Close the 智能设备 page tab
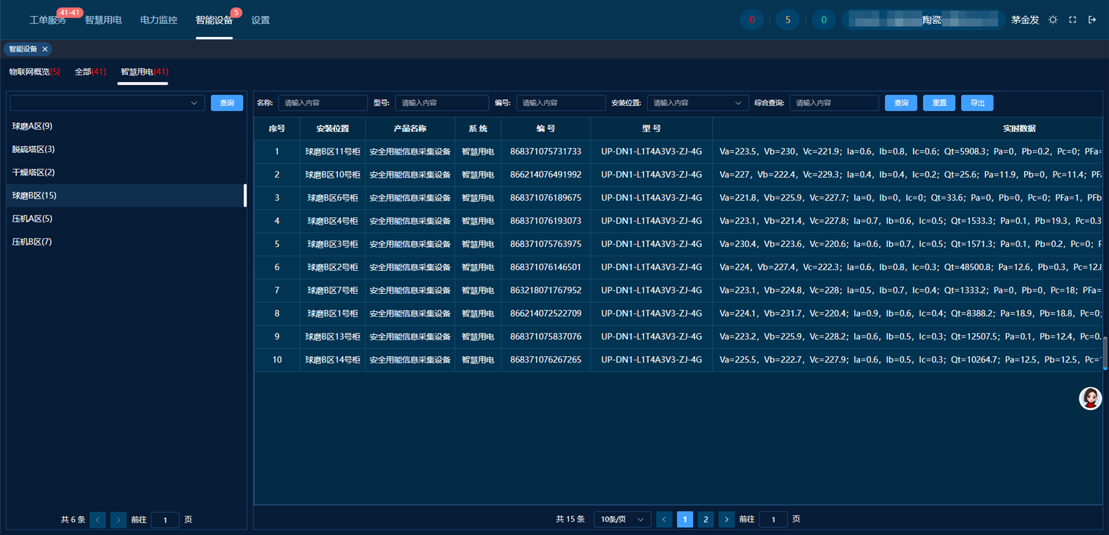 46,49
